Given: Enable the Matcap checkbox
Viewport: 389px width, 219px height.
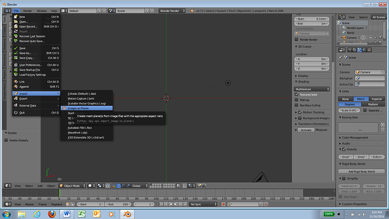Looking at the screenshot, I should pos(297,100).
